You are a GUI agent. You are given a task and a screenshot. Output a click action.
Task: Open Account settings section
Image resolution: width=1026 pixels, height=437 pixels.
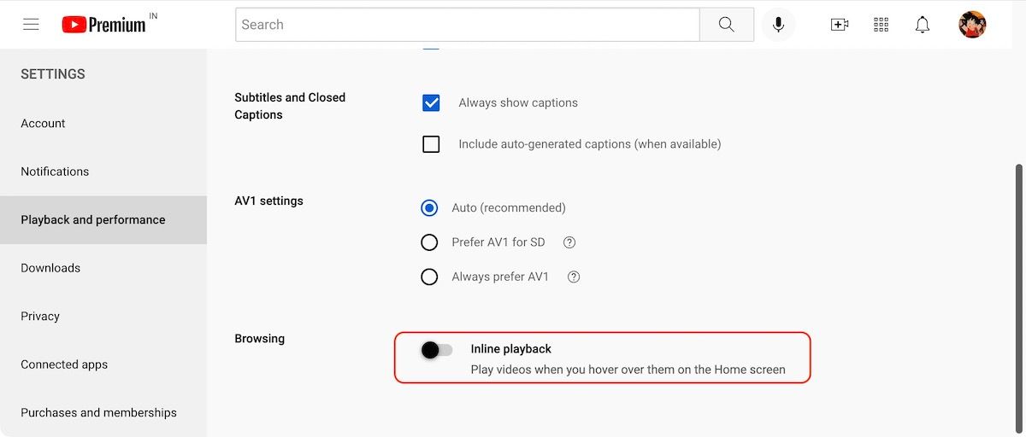(x=43, y=124)
